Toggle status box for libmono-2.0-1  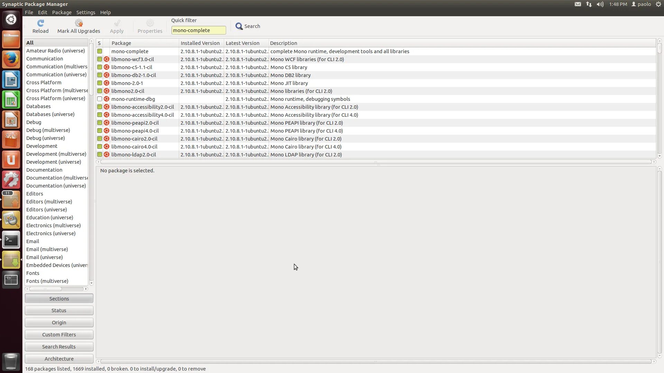(100, 83)
